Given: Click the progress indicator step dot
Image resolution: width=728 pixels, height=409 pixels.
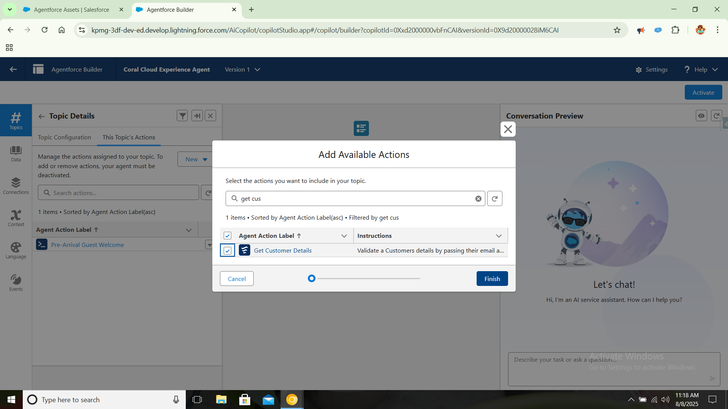Looking at the screenshot, I should point(311,279).
